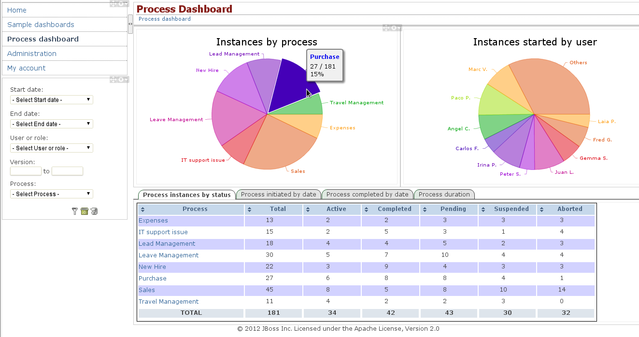Click the move icon above Instances by process
The image size is (639, 337).
386,28
